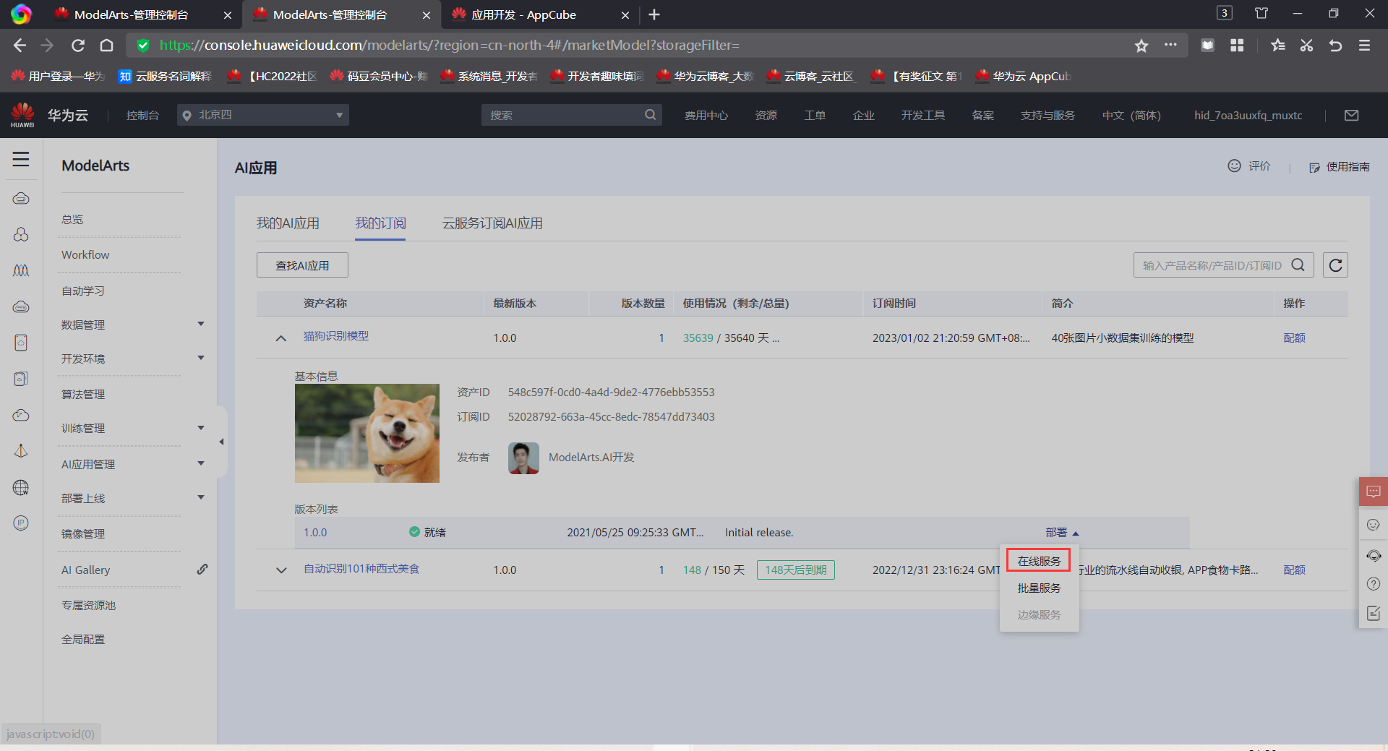Open 镜像管理 in the sidebar
The image size is (1388, 751).
pos(83,533)
